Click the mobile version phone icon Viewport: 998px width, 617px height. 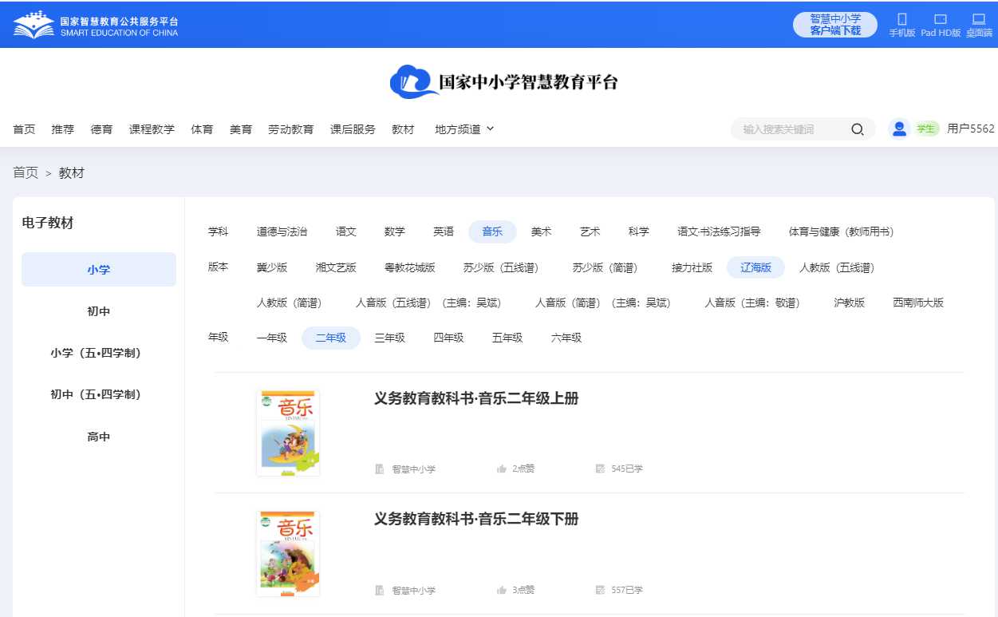(902, 19)
